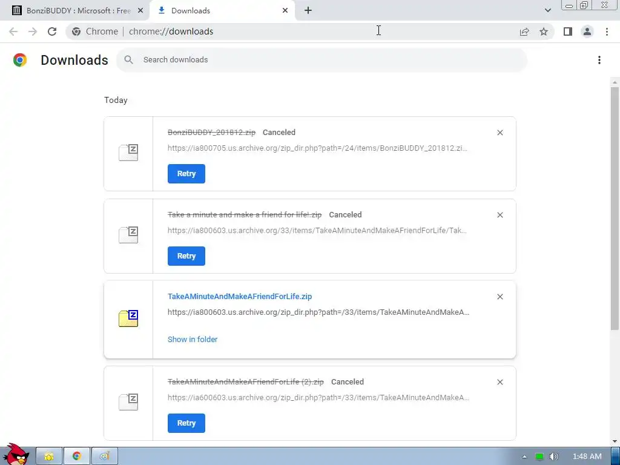Click the zip file icon of BonziBUDDY_201812.zip
Viewport: 620px width, 465px height.
[x=128, y=153]
